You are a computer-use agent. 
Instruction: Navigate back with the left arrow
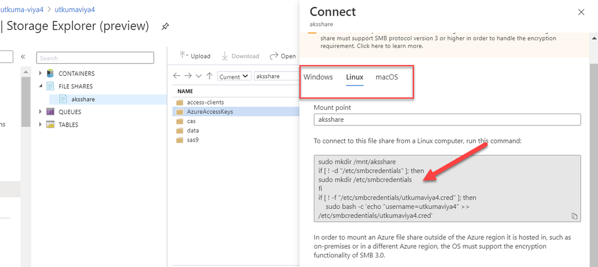click(x=177, y=76)
